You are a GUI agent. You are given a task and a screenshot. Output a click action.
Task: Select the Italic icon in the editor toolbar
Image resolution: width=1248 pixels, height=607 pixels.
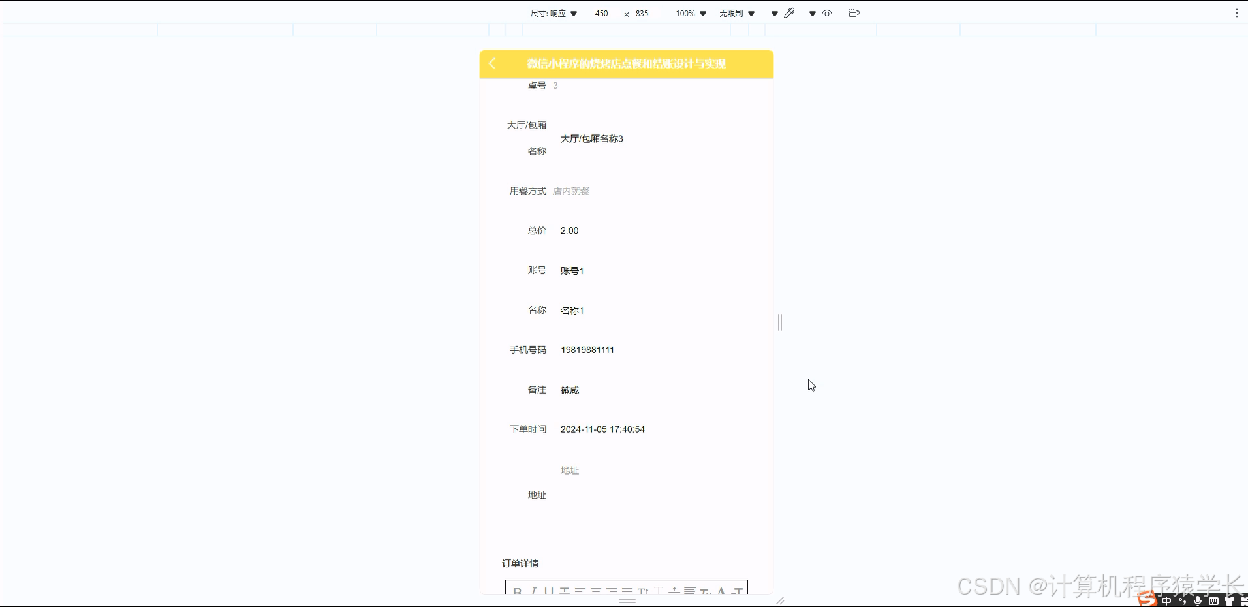[x=535, y=591]
